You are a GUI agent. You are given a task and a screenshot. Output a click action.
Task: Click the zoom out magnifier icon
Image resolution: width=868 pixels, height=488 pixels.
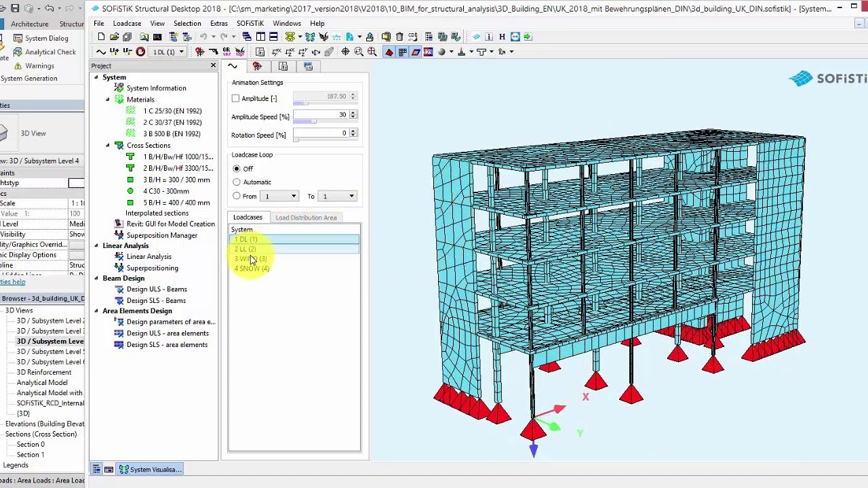point(359,52)
